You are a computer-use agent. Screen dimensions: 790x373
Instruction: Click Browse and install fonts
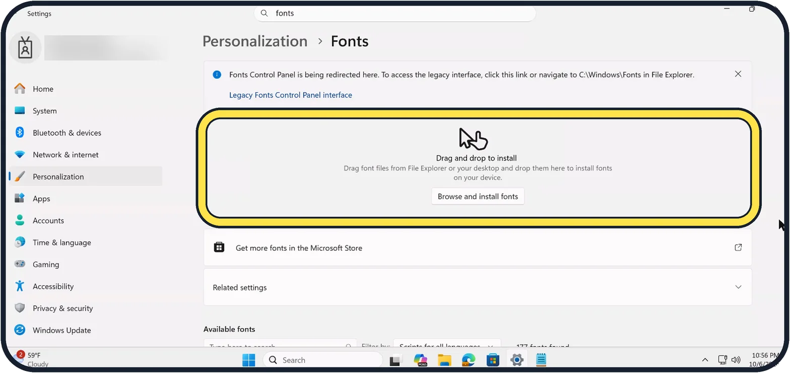point(478,197)
